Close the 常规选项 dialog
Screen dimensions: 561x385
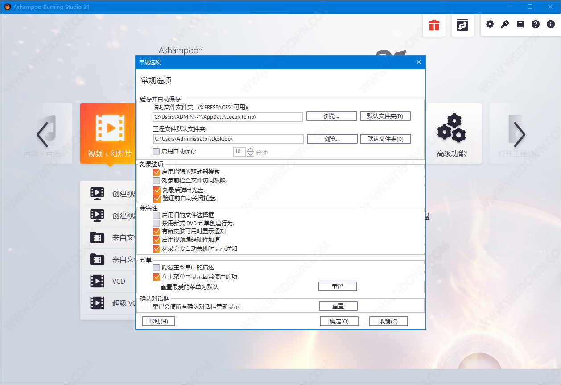click(418, 62)
